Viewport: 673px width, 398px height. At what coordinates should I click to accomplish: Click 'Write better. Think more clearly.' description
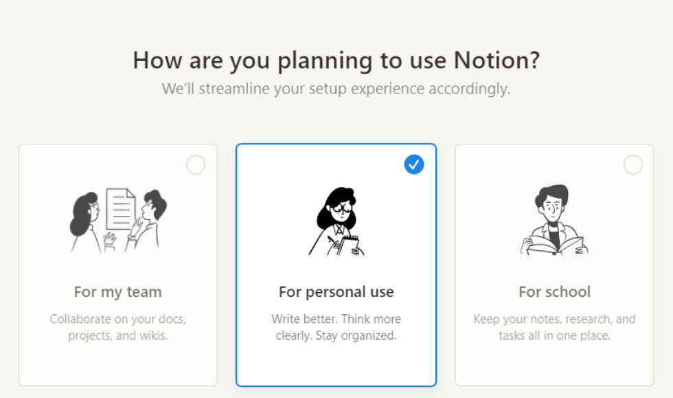[x=336, y=327]
